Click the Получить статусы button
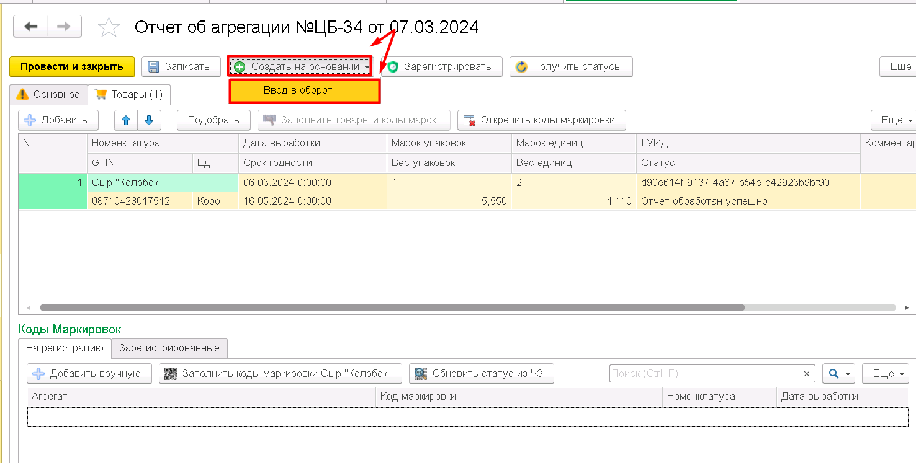The height and width of the screenshot is (463, 916). click(571, 66)
